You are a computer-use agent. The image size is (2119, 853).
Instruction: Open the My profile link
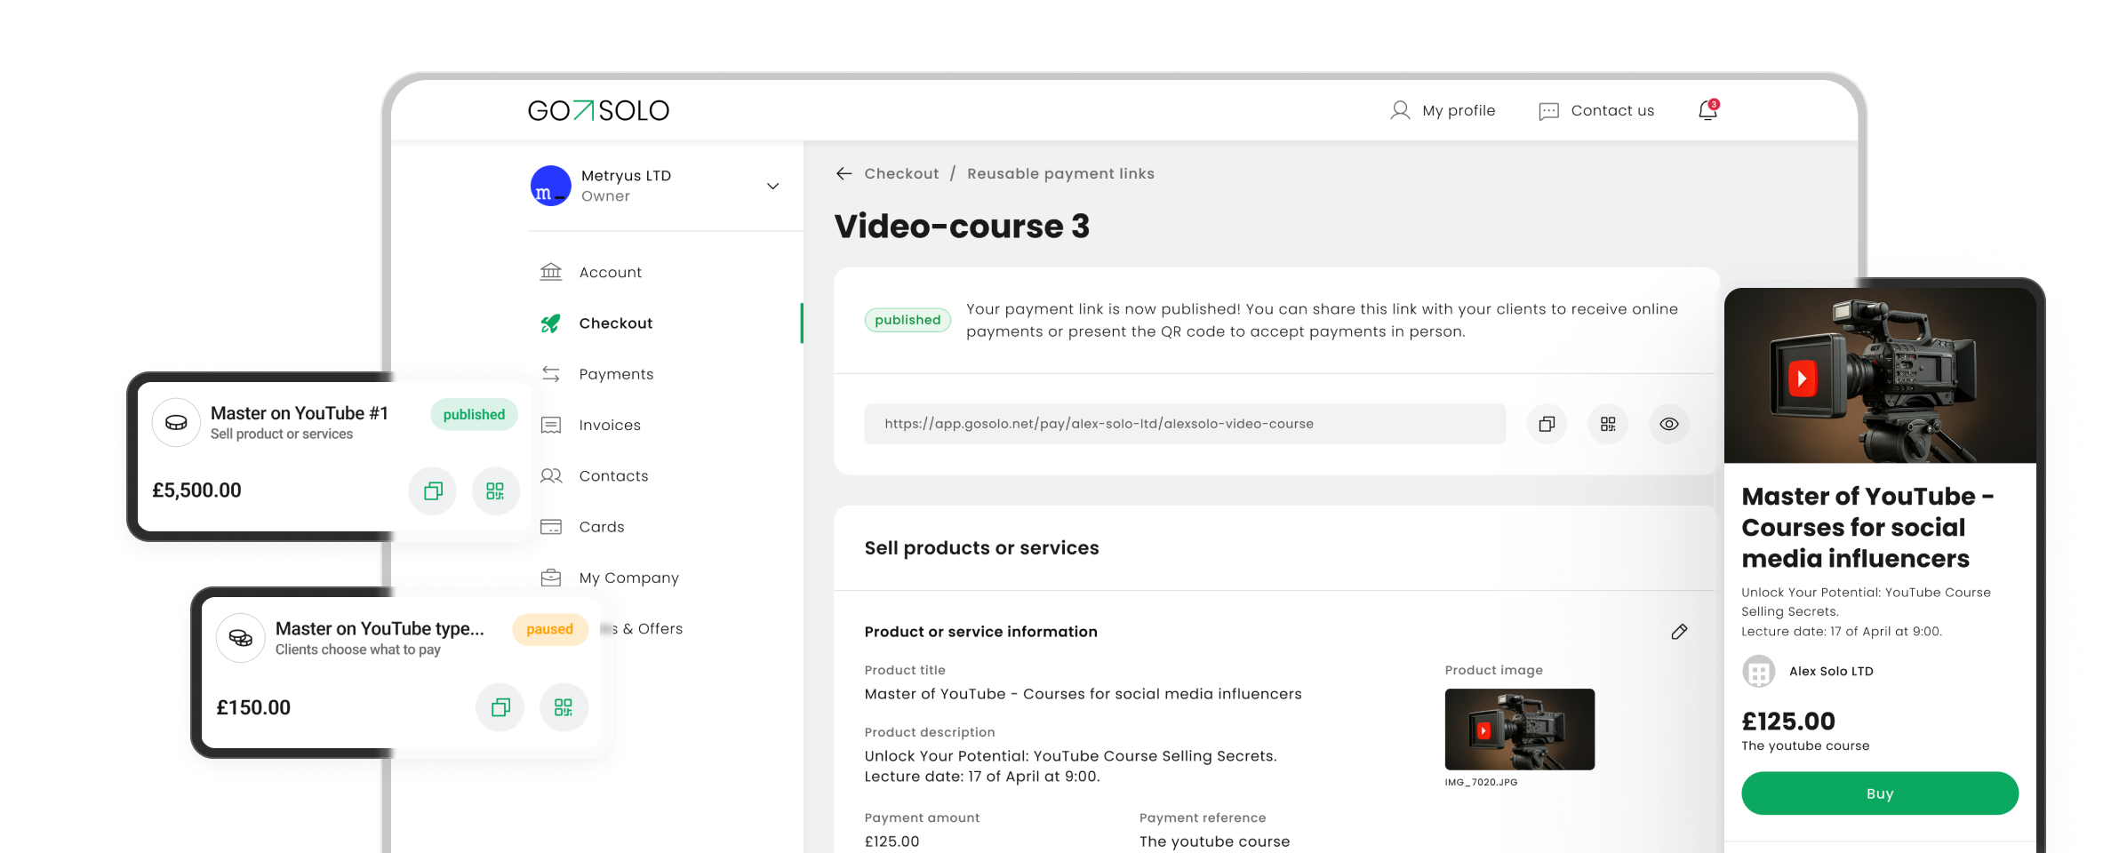1459,111
